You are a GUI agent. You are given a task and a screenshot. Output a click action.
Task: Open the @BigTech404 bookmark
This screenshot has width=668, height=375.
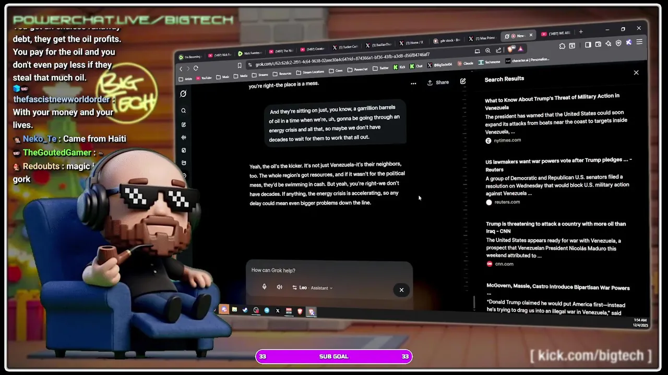[440, 65]
